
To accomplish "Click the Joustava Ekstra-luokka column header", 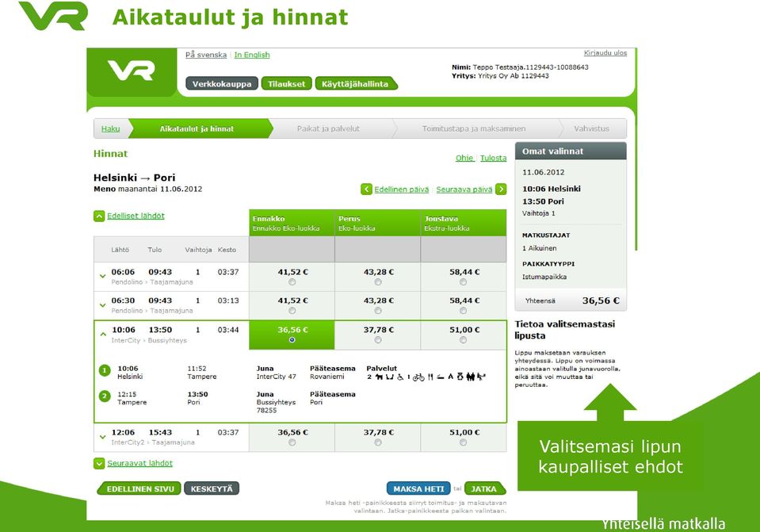I will (x=464, y=223).
